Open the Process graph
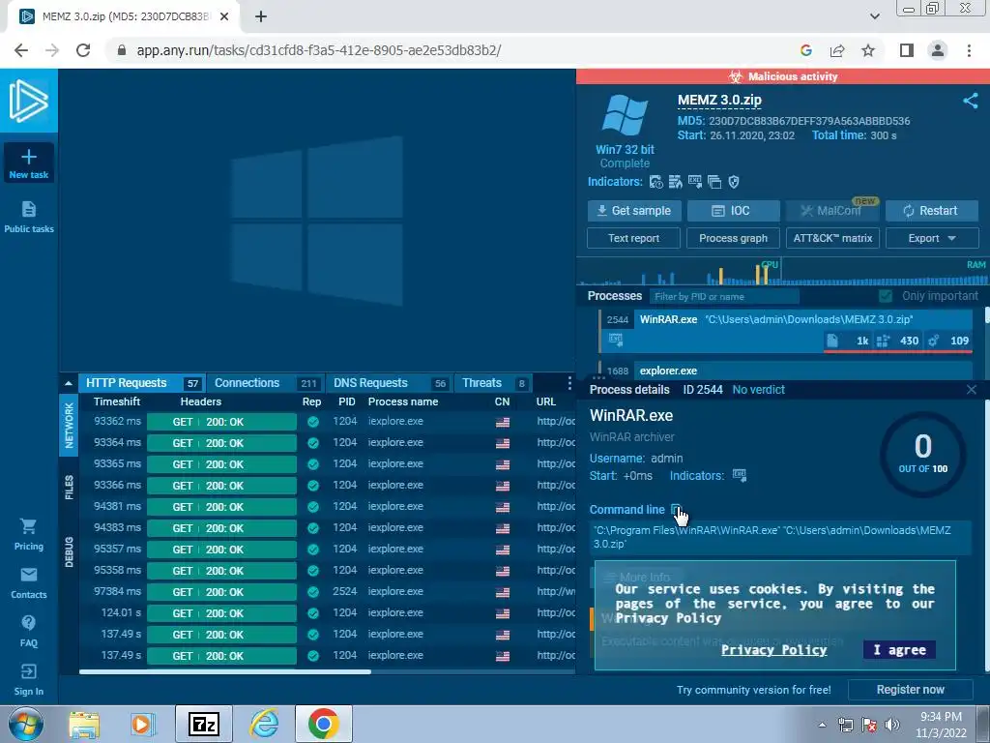The image size is (990, 743). (x=733, y=238)
